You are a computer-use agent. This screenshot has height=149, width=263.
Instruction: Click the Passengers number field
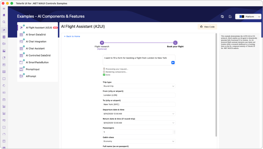[138, 132]
